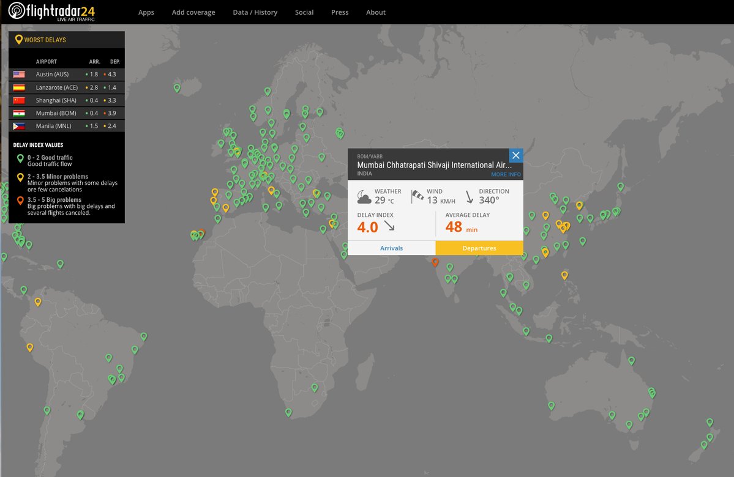734x477 pixels.
Task: Click the Flightradar24 logo
Action: pyautogui.click(x=51, y=11)
